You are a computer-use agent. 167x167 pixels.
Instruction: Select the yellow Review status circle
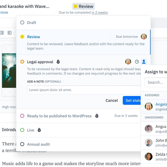[22, 37]
